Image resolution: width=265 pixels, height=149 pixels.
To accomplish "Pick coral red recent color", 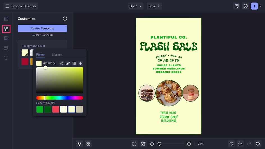I will [56, 109].
